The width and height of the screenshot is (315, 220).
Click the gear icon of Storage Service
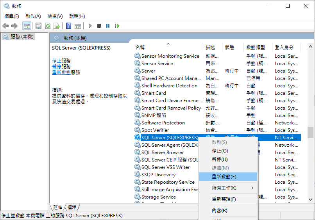[x=138, y=197]
